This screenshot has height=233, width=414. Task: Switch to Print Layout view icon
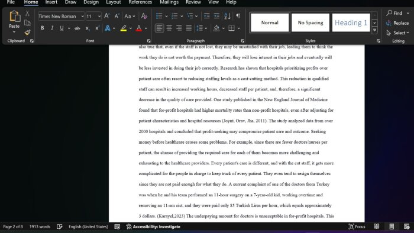[392, 226]
